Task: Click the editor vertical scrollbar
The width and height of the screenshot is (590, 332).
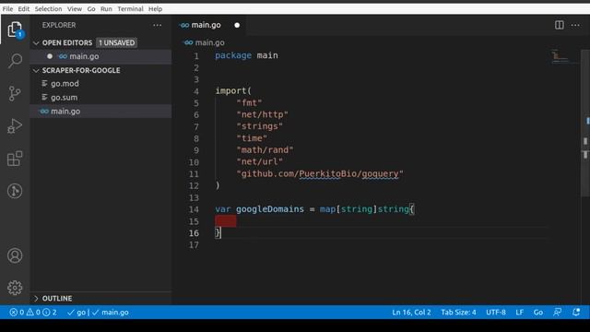Action: [585, 125]
